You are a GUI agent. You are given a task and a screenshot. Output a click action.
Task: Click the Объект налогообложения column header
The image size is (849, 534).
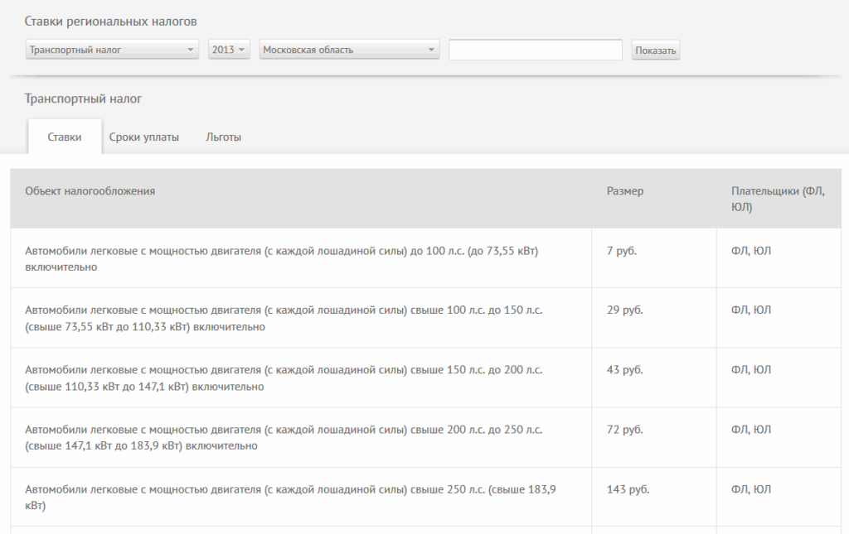90,191
